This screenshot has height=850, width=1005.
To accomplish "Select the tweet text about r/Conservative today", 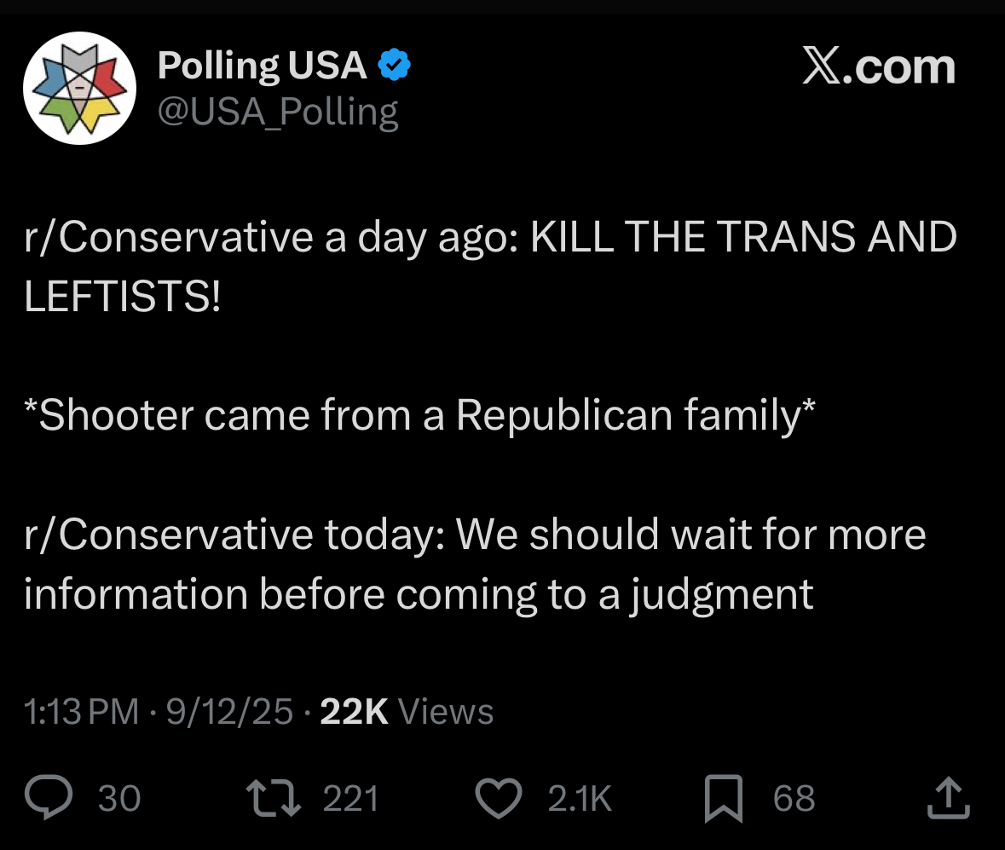I will pos(475,564).
